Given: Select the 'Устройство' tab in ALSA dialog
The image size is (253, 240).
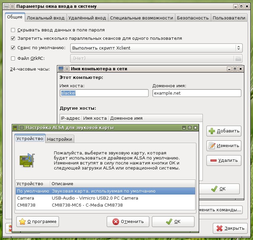Looking at the screenshot, I should 30,139.
